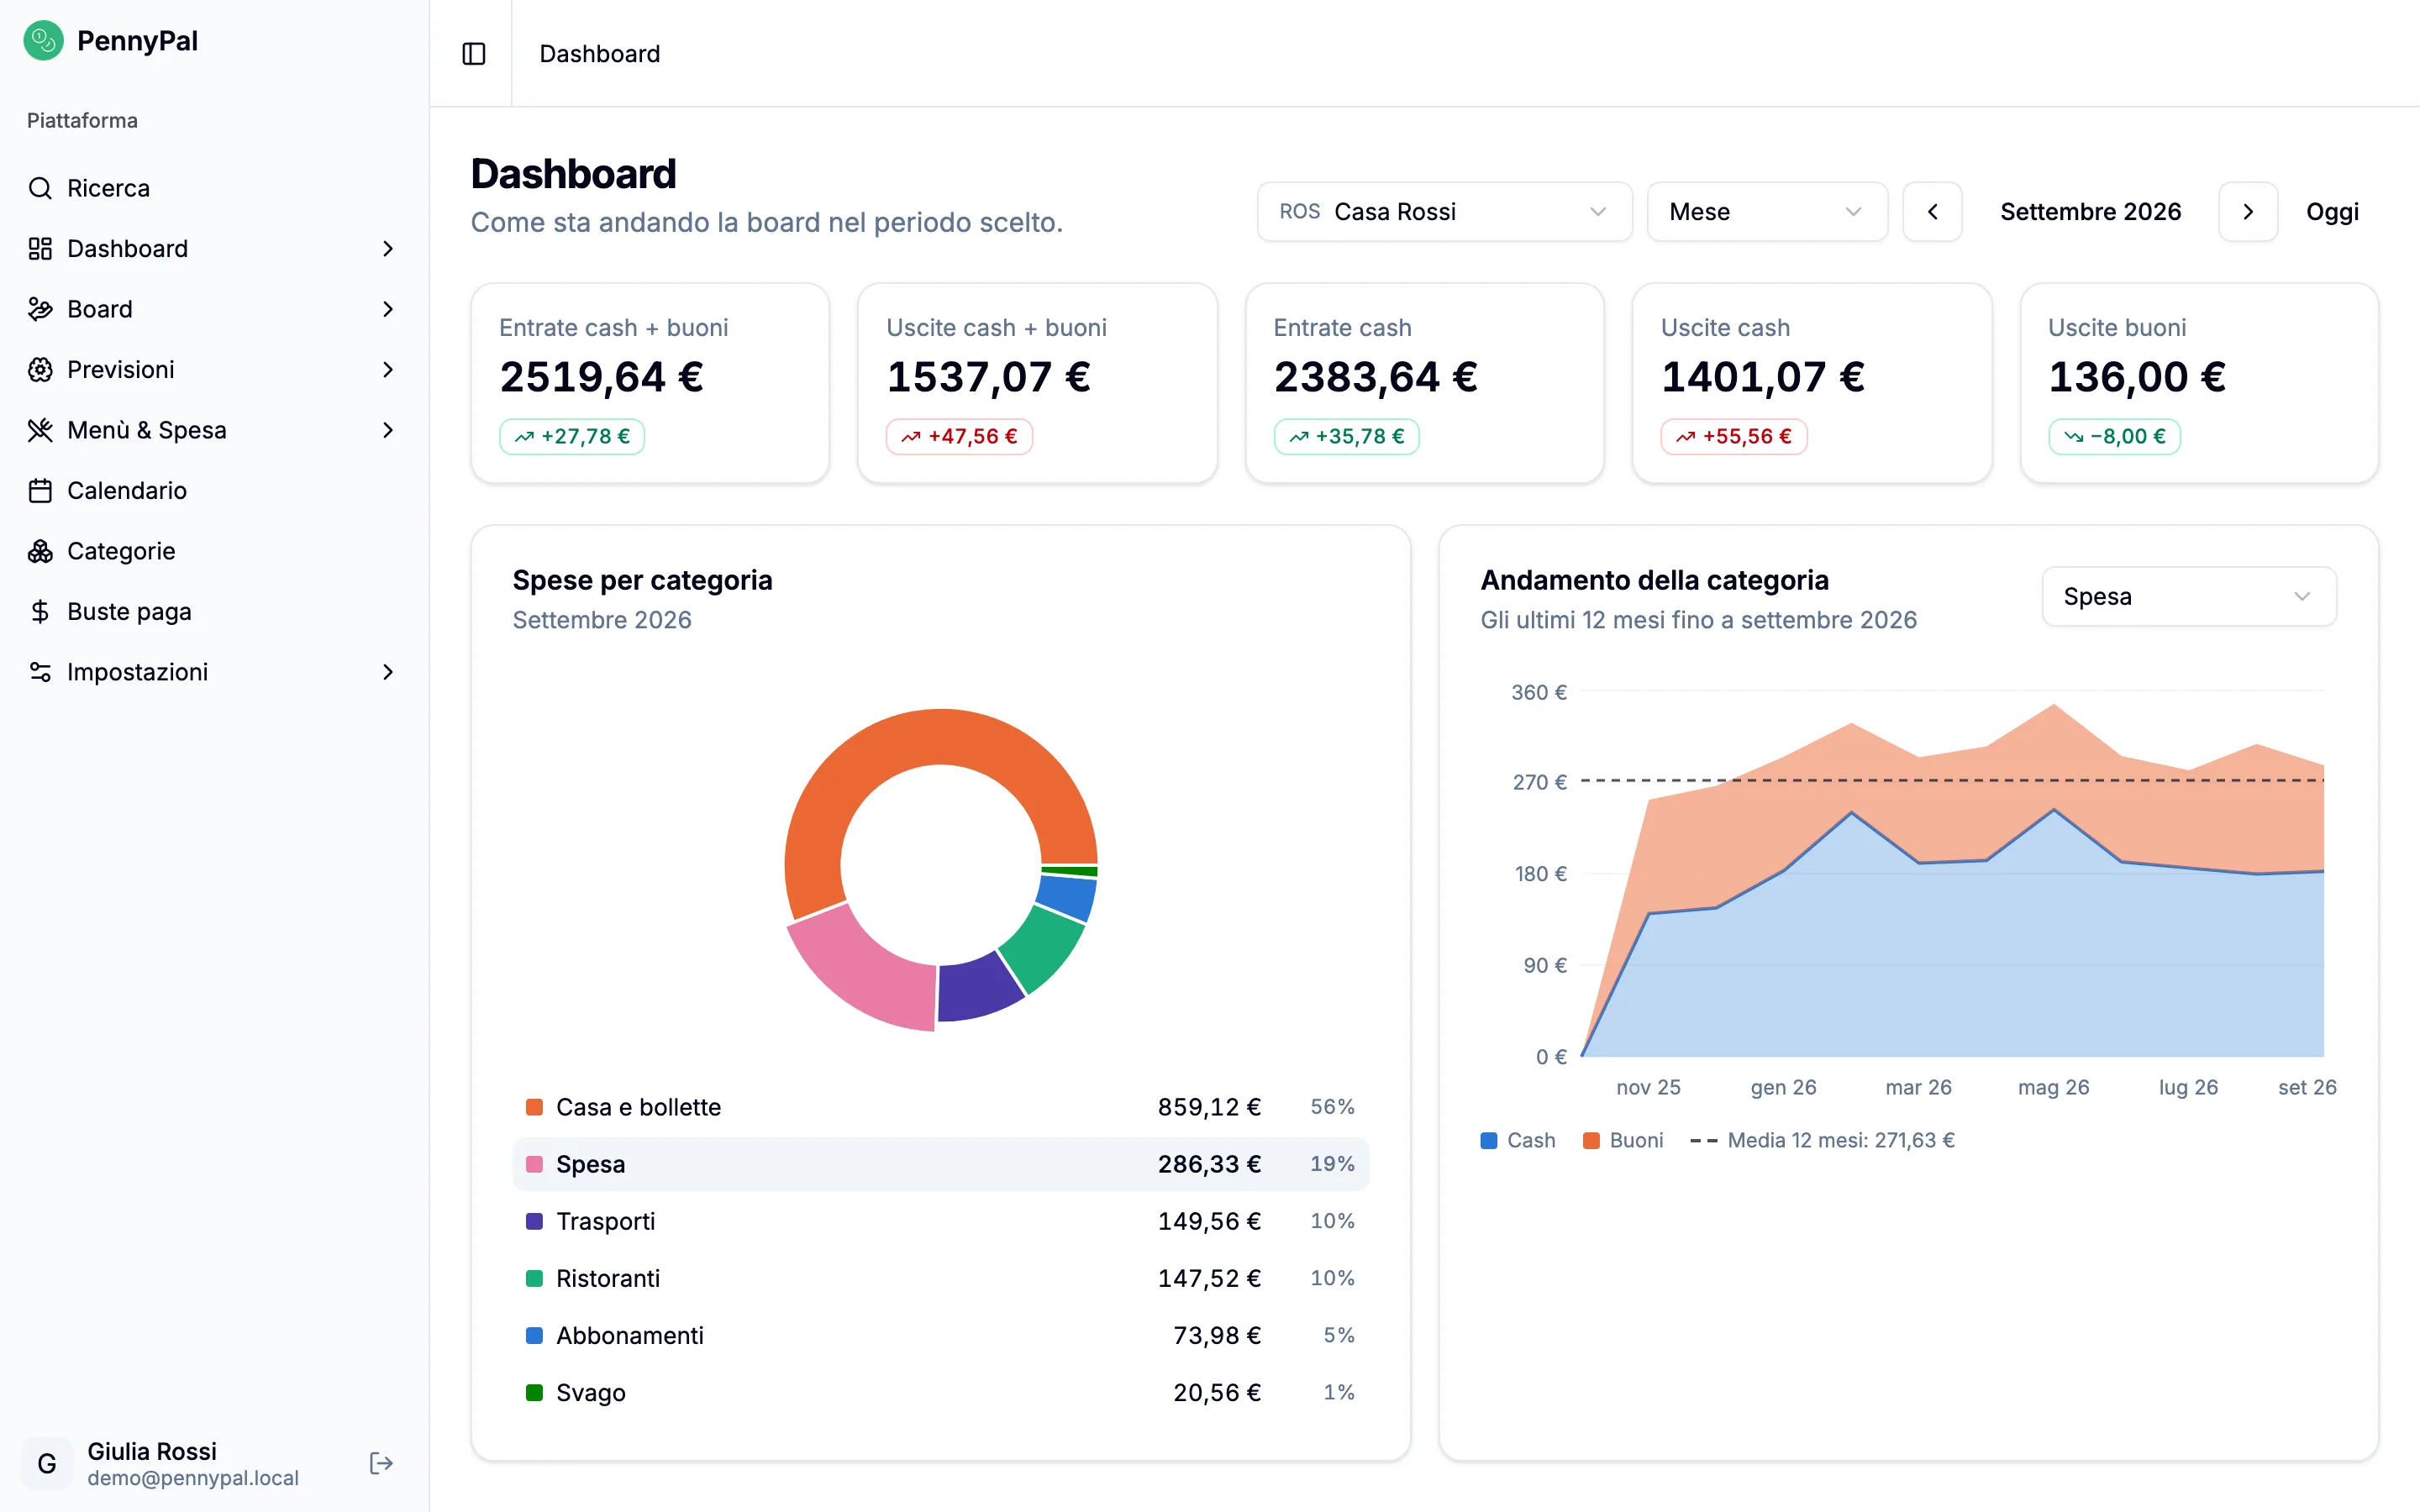Click the Uscite buoni card
Image resolution: width=2420 pixels, height=1512 pixels.
(2199, 383)
